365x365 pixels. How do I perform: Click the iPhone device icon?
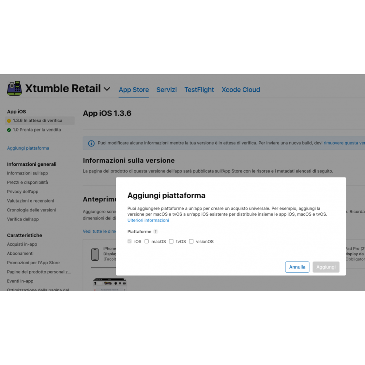tap(95, 254)
